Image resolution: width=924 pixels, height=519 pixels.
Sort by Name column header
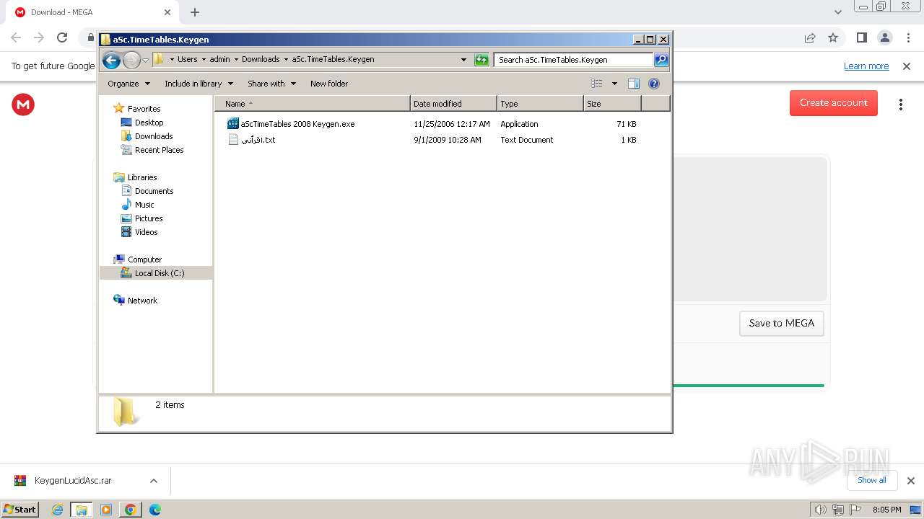(312, 104)
